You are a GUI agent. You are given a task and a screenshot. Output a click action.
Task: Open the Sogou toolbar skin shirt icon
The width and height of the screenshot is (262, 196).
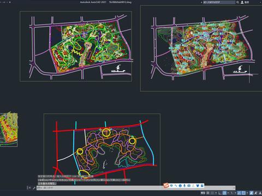(x=198, y=186)
